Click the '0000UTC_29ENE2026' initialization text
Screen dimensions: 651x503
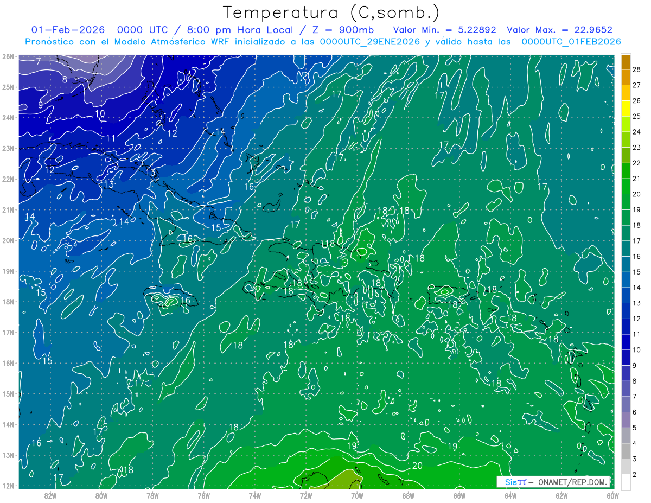tap(370, 42)
